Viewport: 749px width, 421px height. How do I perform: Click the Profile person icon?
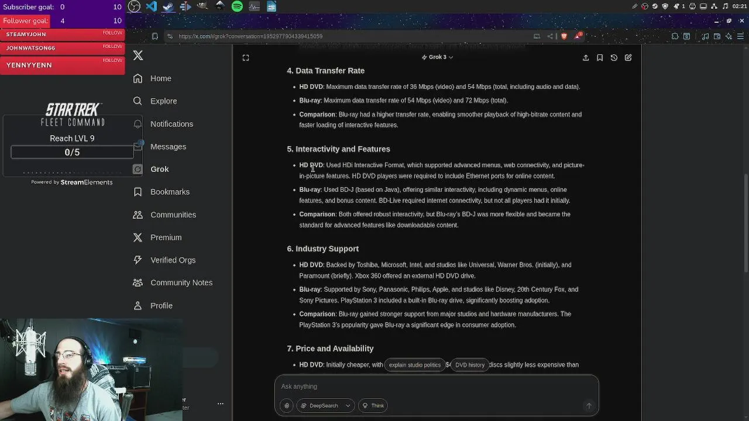pos(138,306)
